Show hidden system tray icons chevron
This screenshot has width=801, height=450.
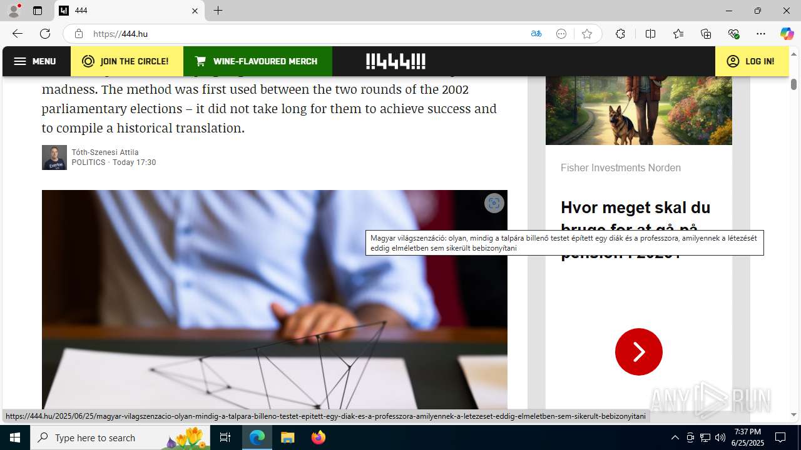tap(675, 437)
